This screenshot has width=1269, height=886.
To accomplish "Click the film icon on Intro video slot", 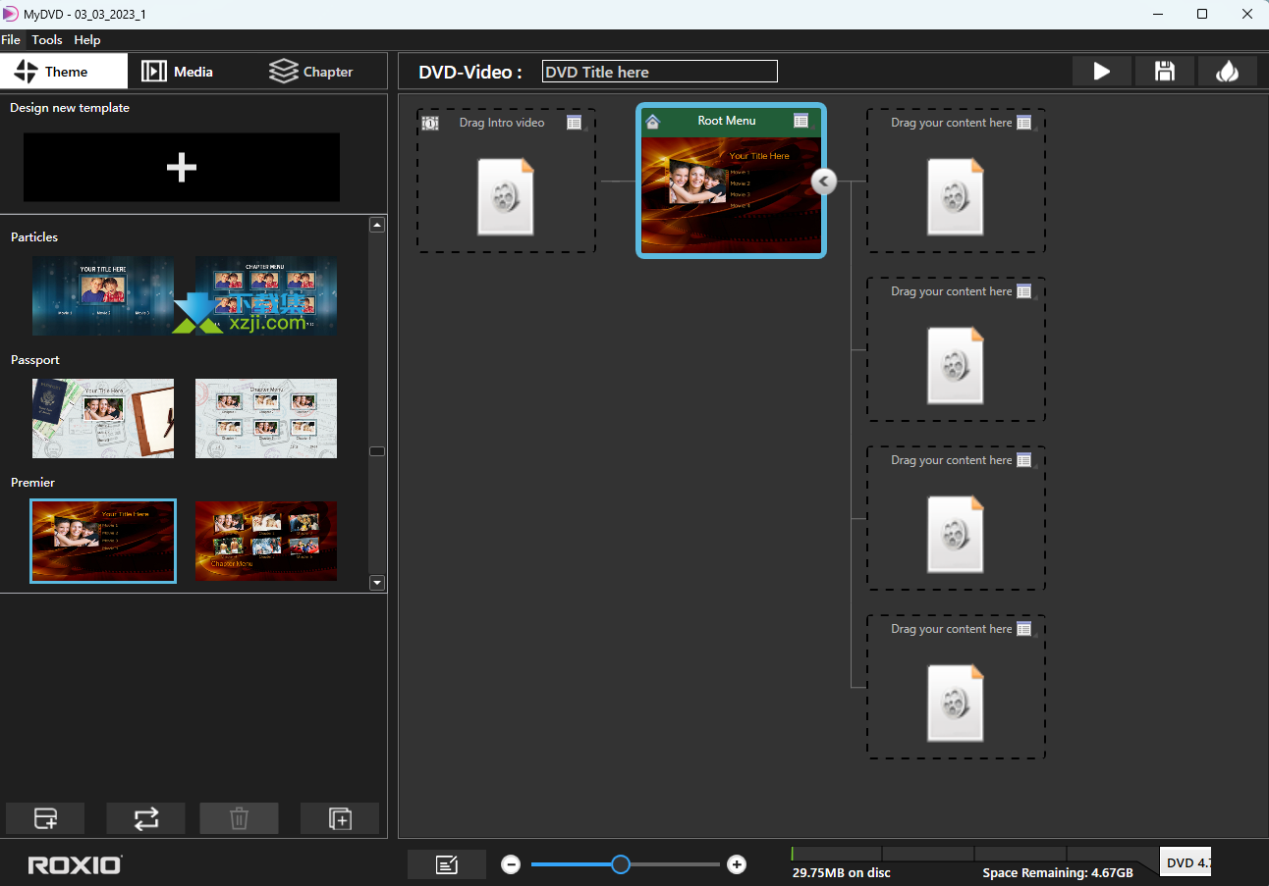I will coord(430,123).
